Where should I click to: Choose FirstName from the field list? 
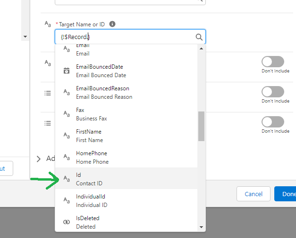pos(126,135)
